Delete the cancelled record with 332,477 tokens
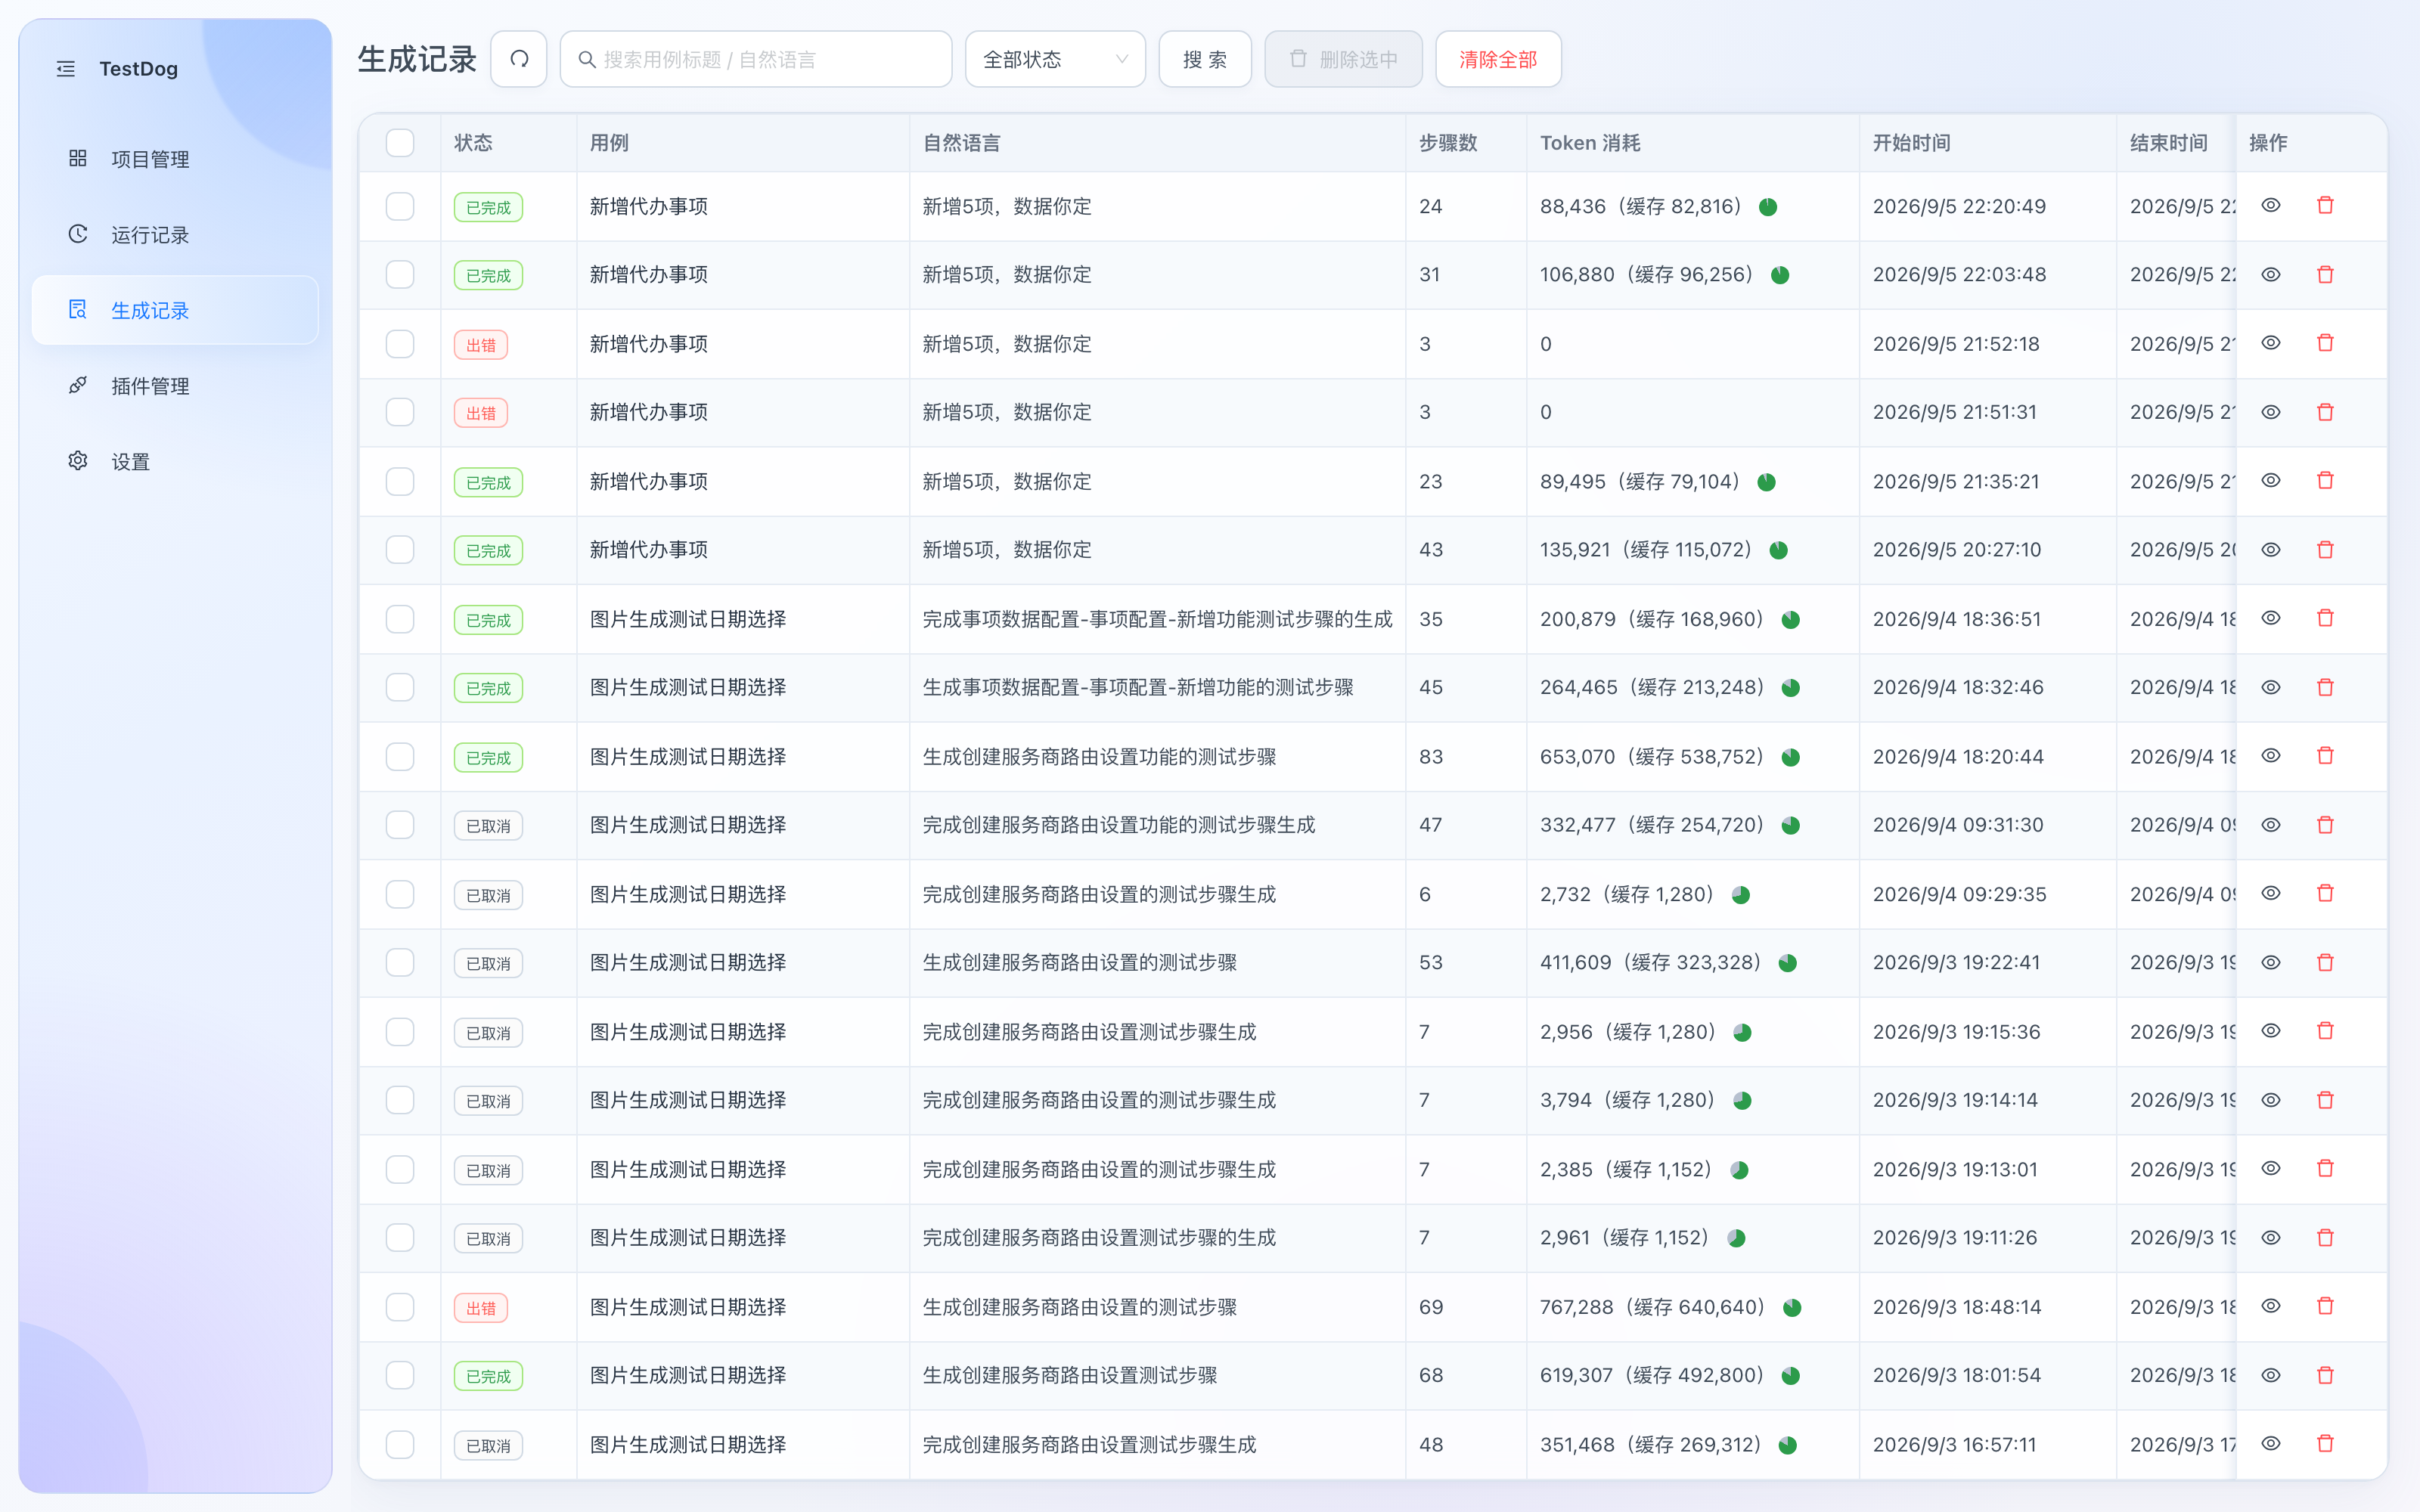 click(x=2325, y=825)
